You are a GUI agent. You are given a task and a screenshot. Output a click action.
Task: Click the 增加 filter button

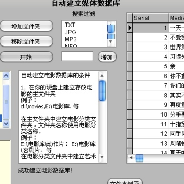point(107,57)
